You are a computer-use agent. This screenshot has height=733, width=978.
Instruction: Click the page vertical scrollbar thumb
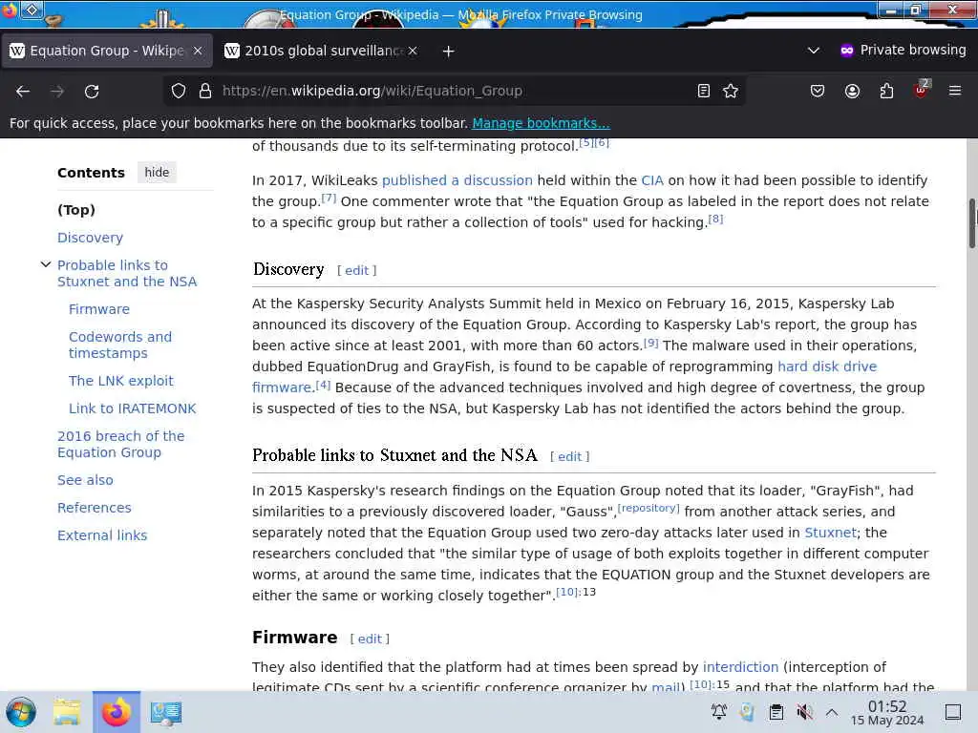(x=971, y=223)
